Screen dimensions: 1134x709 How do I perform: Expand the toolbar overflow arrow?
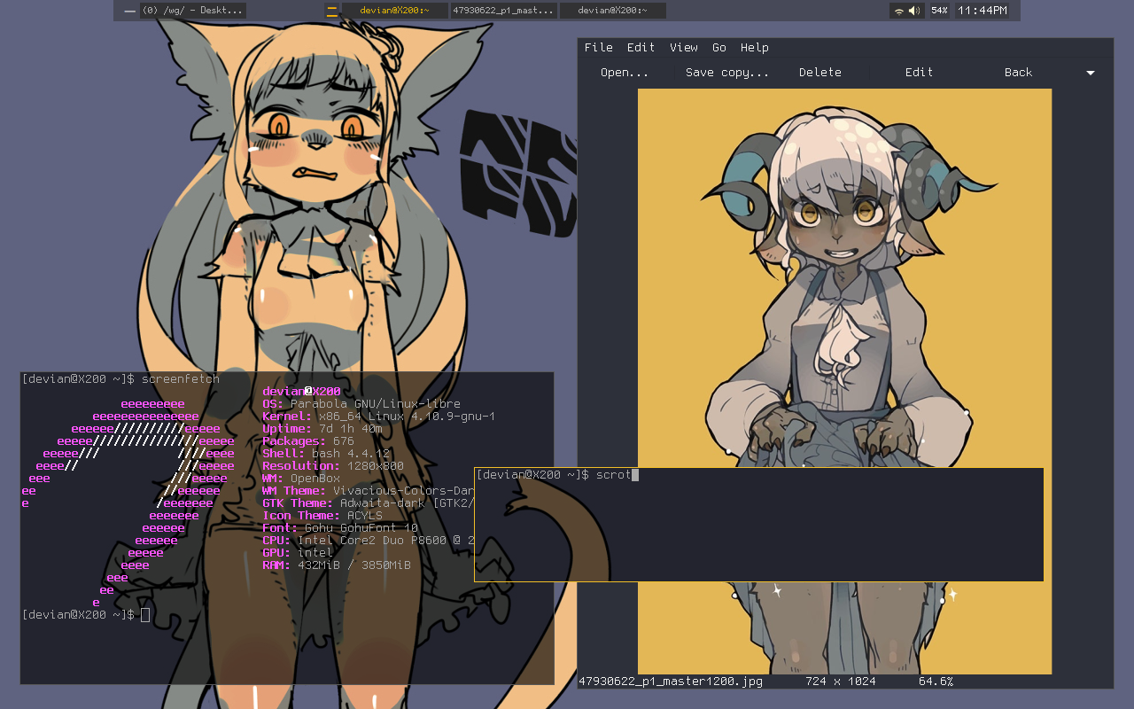[1091, 73]
